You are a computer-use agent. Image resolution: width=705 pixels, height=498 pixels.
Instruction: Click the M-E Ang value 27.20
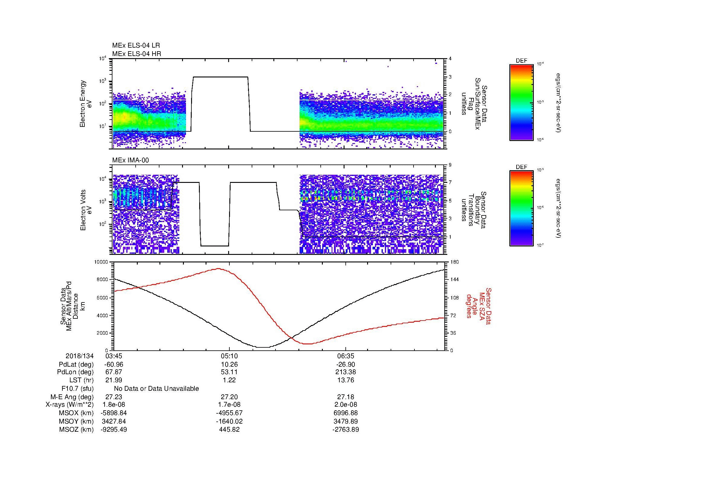click(x=229, y=397)
